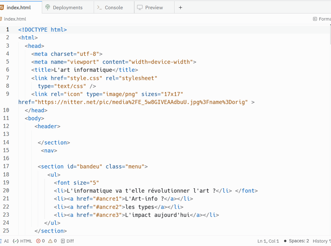Click the Preview monitor icon
Viewport: 331px width, 246px height.
140,7
